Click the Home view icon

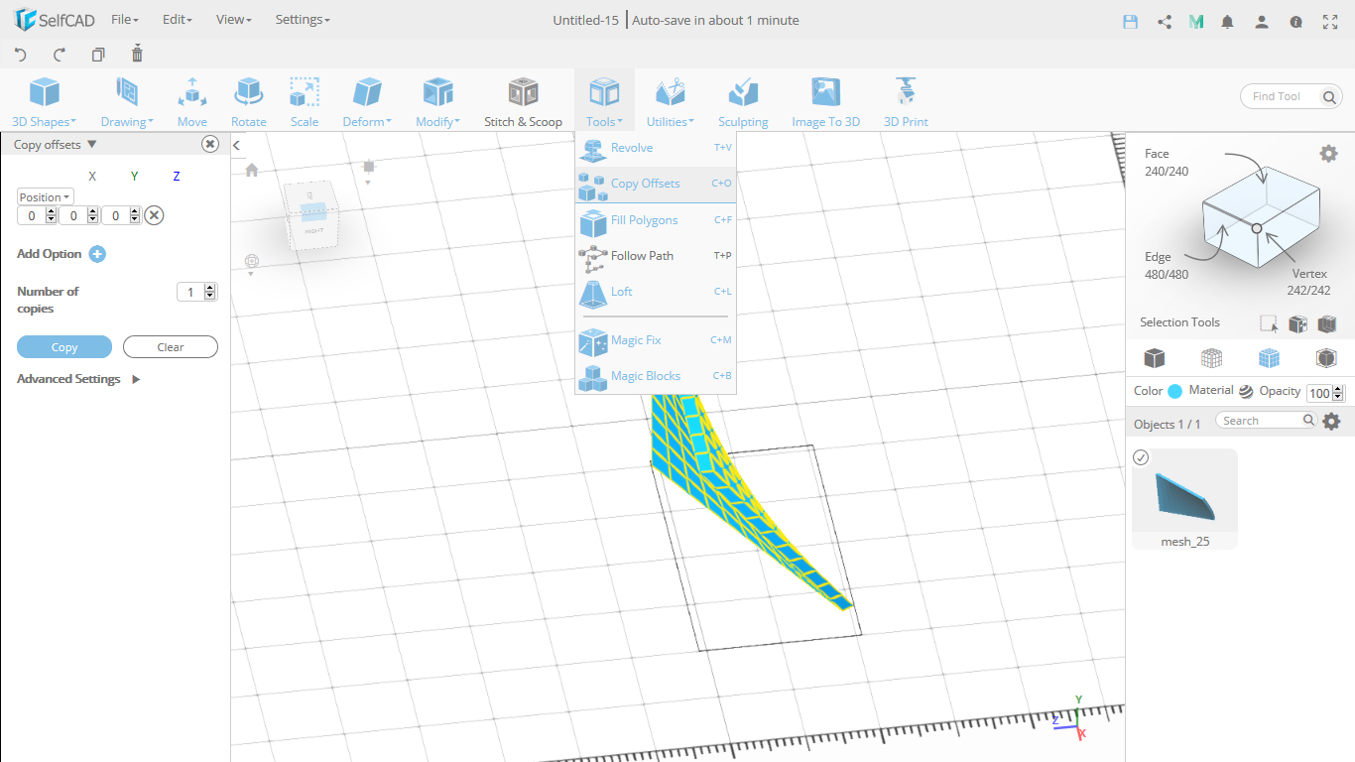pos(252,170)
